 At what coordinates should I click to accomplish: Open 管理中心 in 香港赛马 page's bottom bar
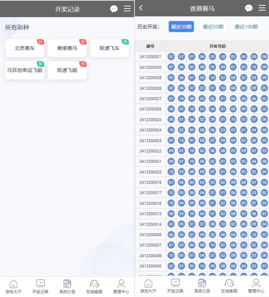(256, 286)
